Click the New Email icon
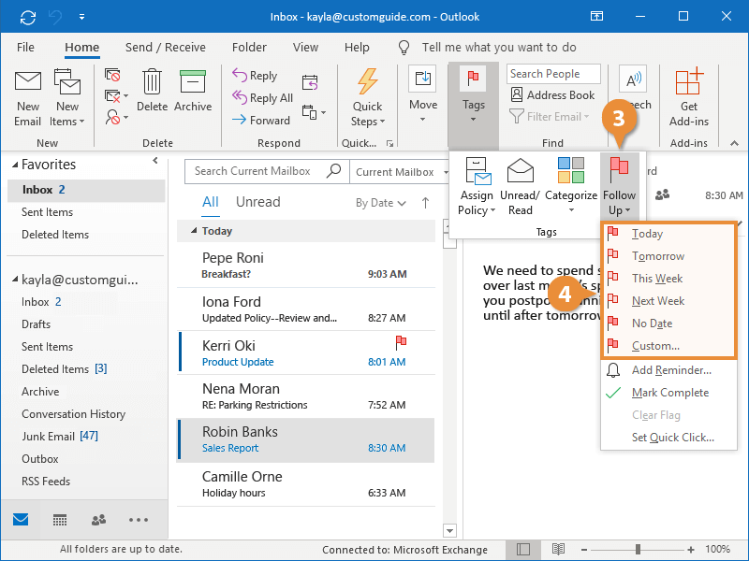The image size is (749, 561). pyautogui.click(x=28, y=80)
